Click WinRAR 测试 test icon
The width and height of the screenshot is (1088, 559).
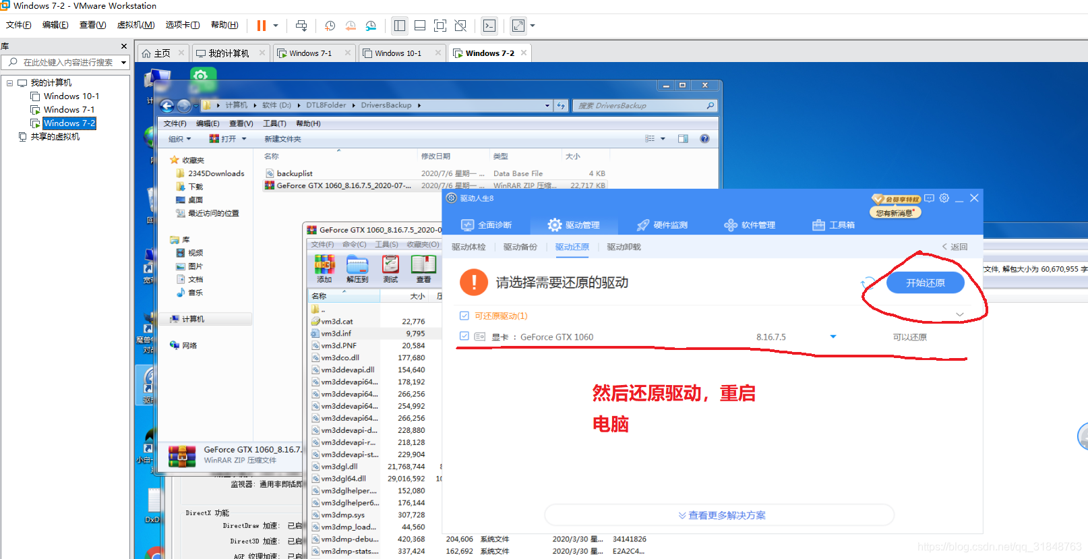pos(390,268)
